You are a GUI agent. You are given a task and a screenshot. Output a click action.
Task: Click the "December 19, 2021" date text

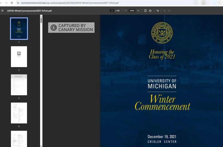click(162, 137)
